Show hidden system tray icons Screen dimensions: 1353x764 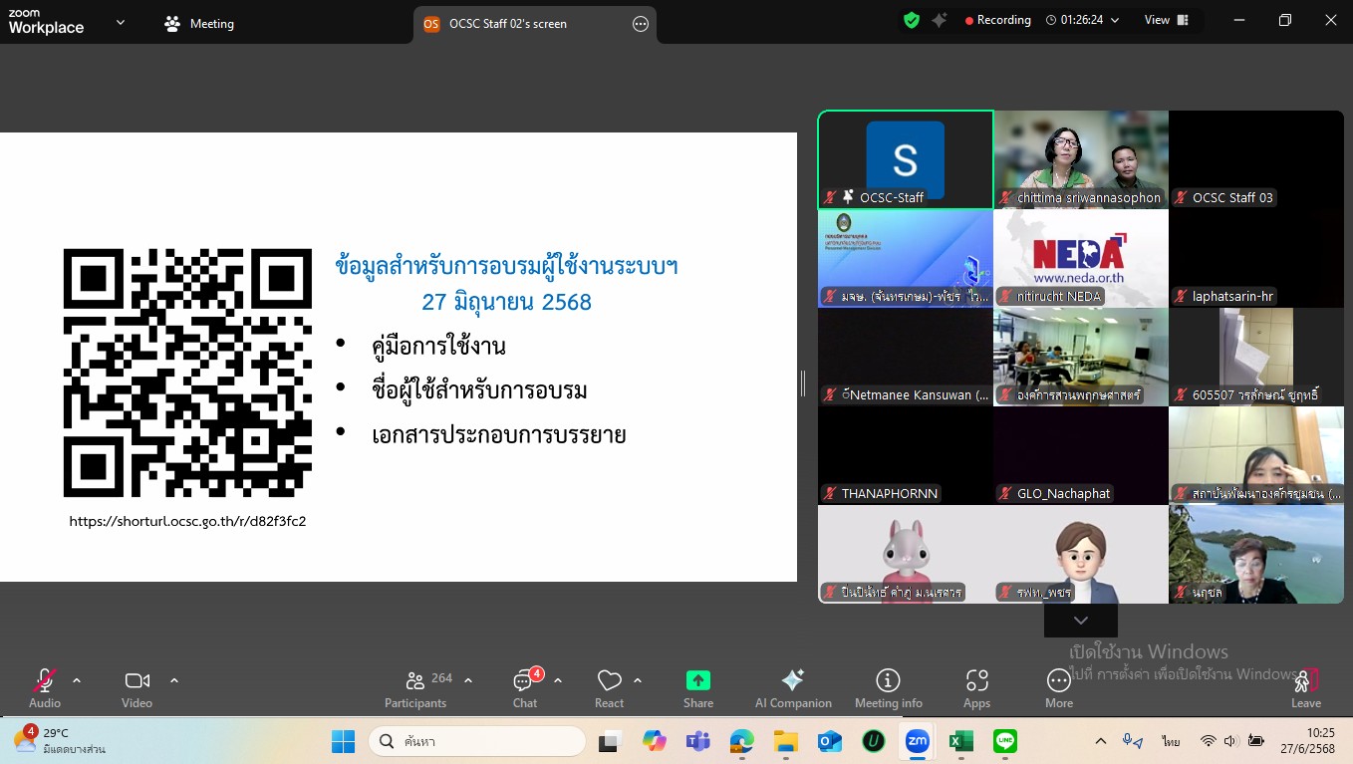pos(1100,741)
